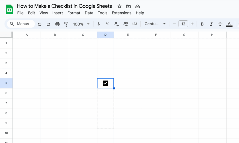The image size is (239, 143).
Task: Select row 1 header
Action: tap(6, 43)
